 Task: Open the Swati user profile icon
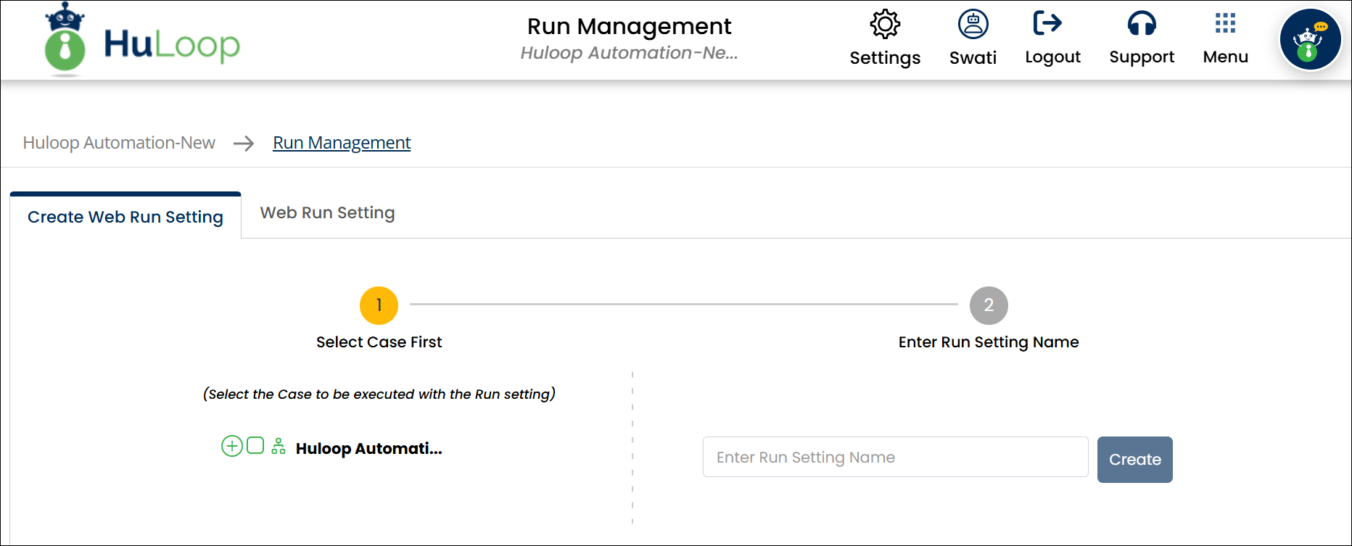coord(973,25)
